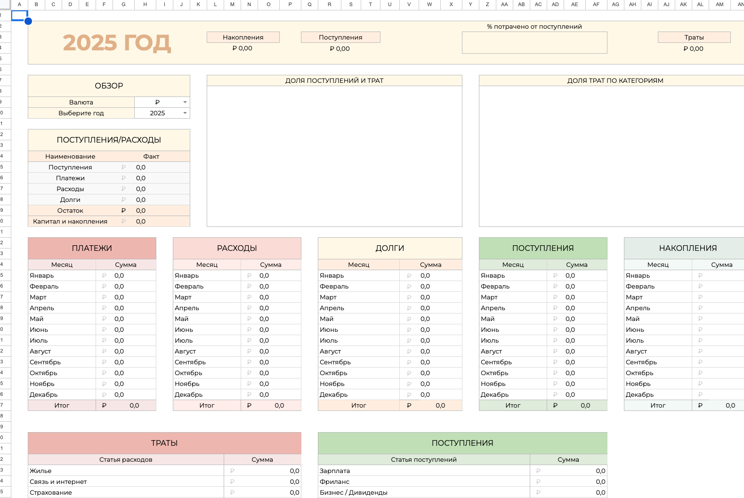744x498 pixels.
Task: Click the ДОЛЯ ТРАТ ПО КАТЕГОРИЯМ chart title
Action: coord(615,80)
